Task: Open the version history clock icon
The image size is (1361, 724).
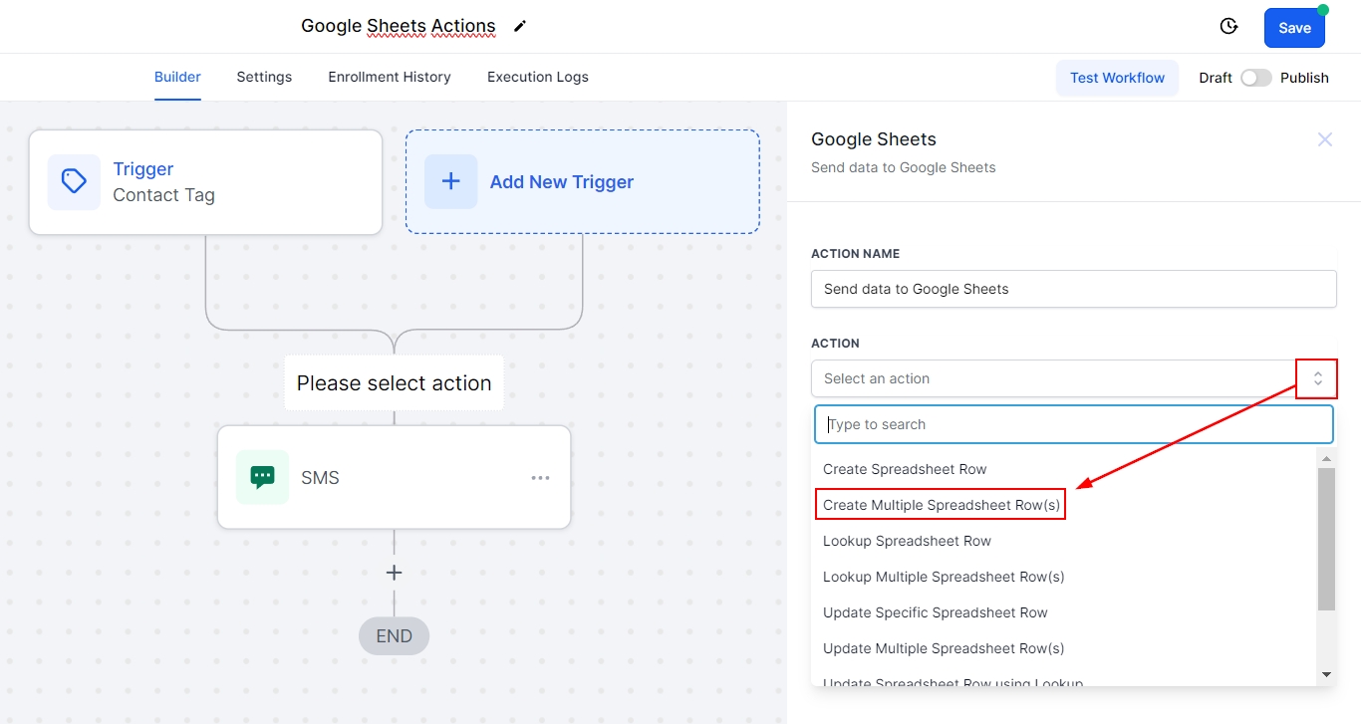Action: tap(1228, 27)
